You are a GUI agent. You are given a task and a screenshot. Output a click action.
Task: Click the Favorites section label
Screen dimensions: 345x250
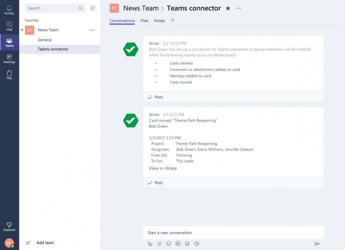tap(32, 20)
